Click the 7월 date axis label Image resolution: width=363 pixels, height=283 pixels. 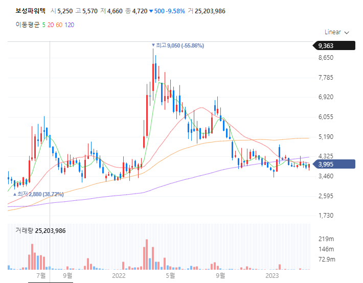[41, 276]
